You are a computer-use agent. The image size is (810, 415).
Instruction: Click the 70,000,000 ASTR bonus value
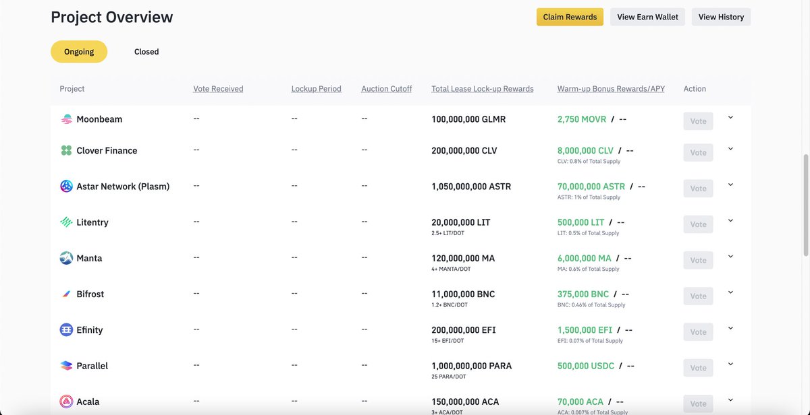[x=591, y=187]
